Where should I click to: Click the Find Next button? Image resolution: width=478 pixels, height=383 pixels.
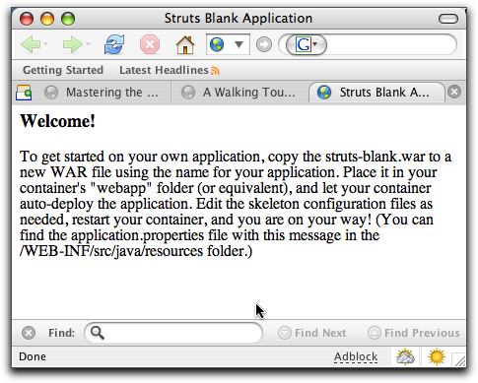coord(311,333)
